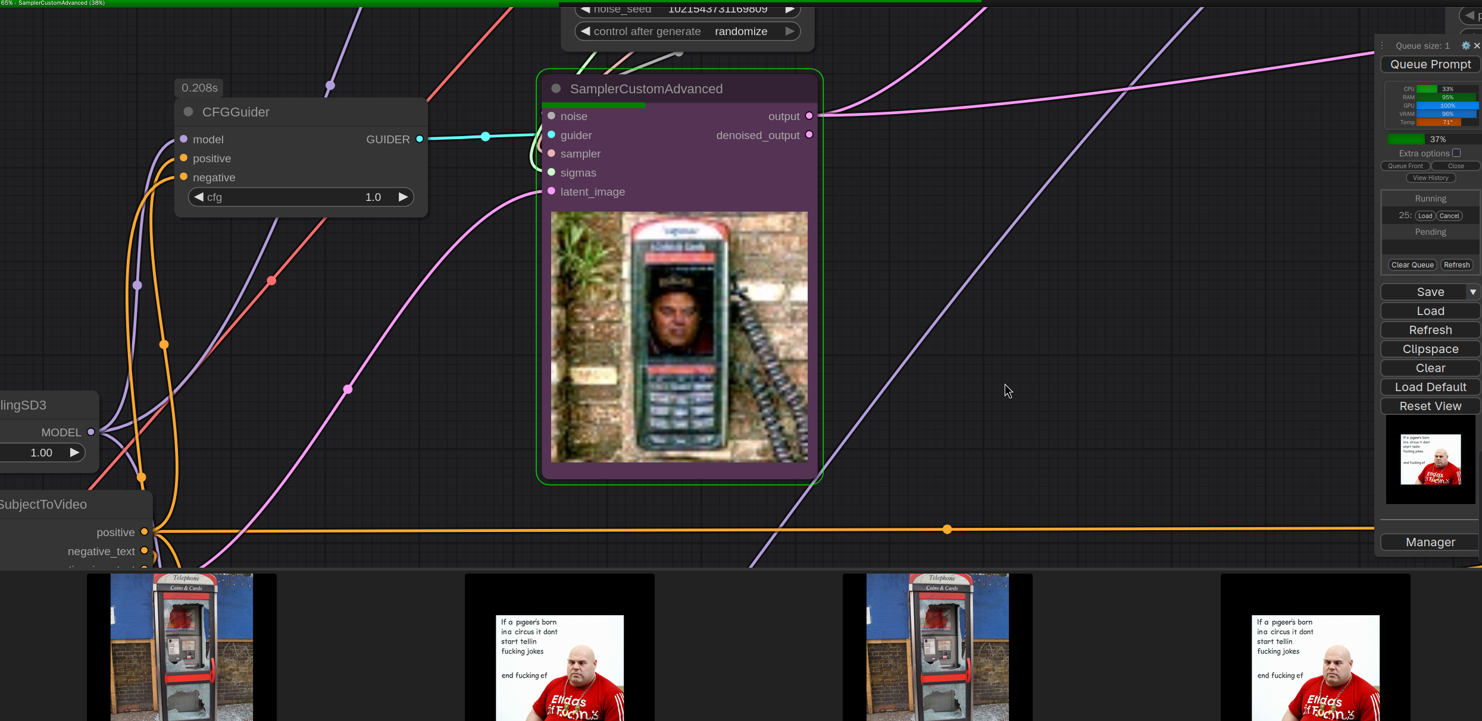Click the CFGGuider model input socket
The width and height of the screenshot is (1482, 721).
[184, 139]
